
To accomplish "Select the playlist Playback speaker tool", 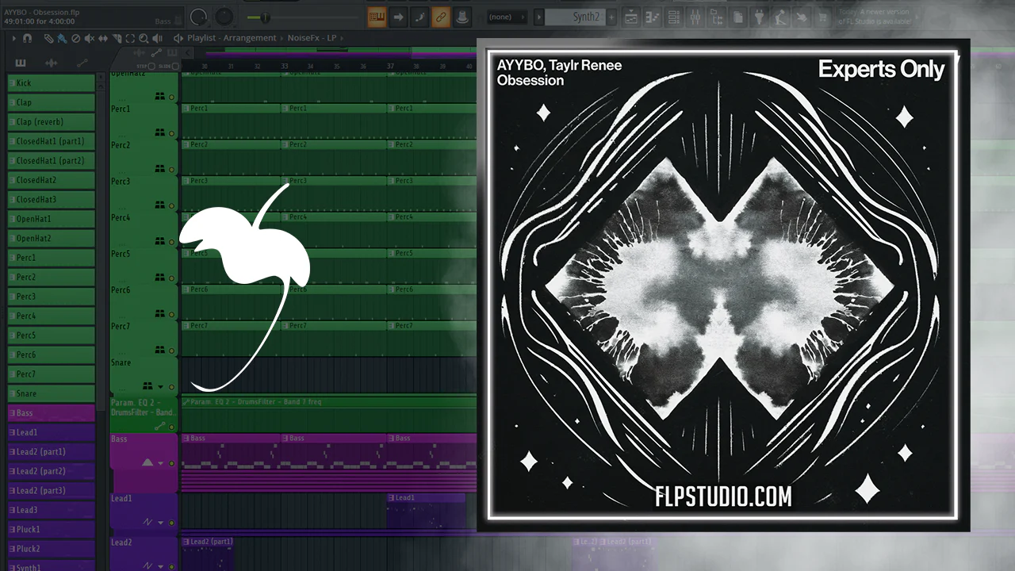I will coord(156,38).
